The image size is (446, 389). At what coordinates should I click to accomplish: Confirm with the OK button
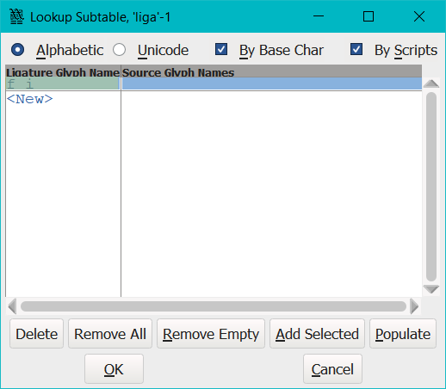click(114, 369)
